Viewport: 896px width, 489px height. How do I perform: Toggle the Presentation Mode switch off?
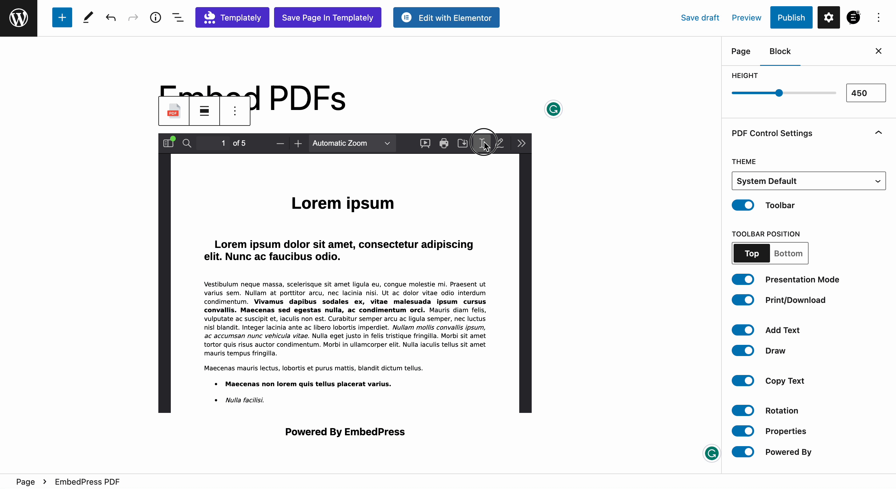[x=743, y=279]
